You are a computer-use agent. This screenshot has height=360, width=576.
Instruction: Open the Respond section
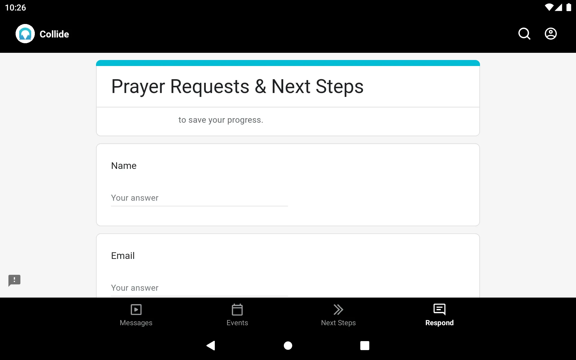439,314
